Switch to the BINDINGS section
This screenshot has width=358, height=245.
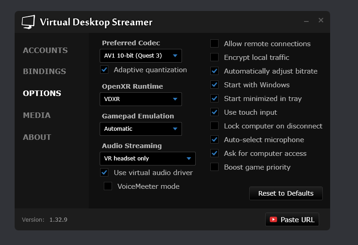pyautogui.click(x=44, y=71)
